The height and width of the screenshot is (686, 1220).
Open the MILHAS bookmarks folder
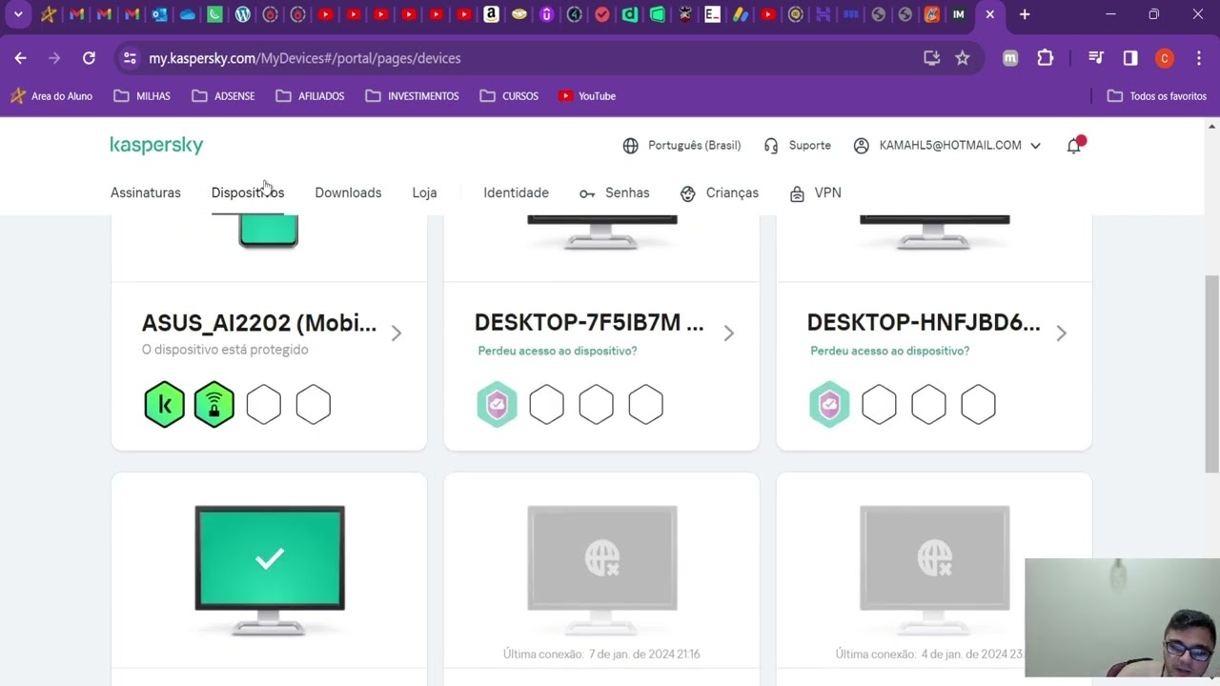click(142, 96)
